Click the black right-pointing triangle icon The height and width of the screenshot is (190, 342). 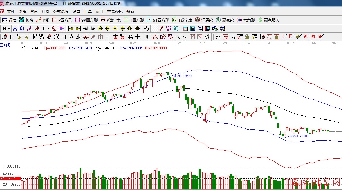[x=93, y=29]
